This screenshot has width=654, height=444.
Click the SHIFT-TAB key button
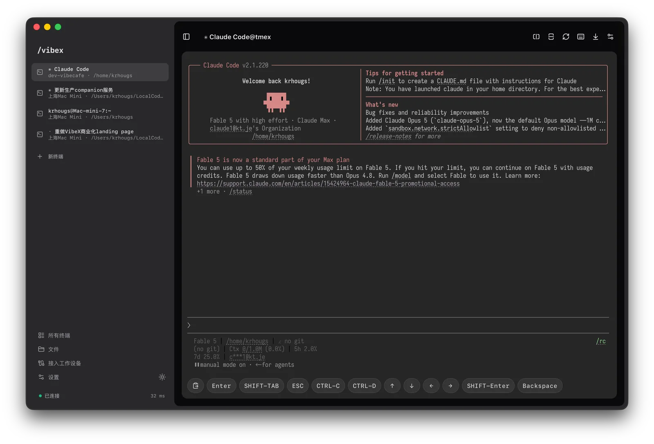[262, 386]
